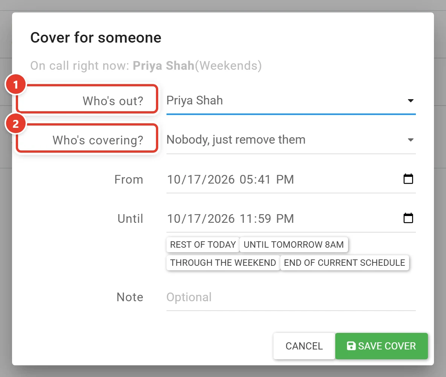The height and width of the screenshot is (377, 446).
Task: Open the From date calendar picker icon
Action: click(x=408, y=179)
